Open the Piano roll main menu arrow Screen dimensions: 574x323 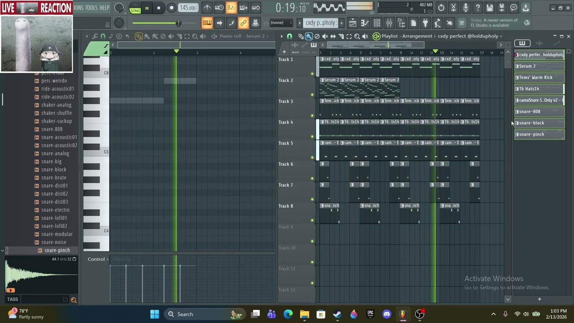(87, 36)
